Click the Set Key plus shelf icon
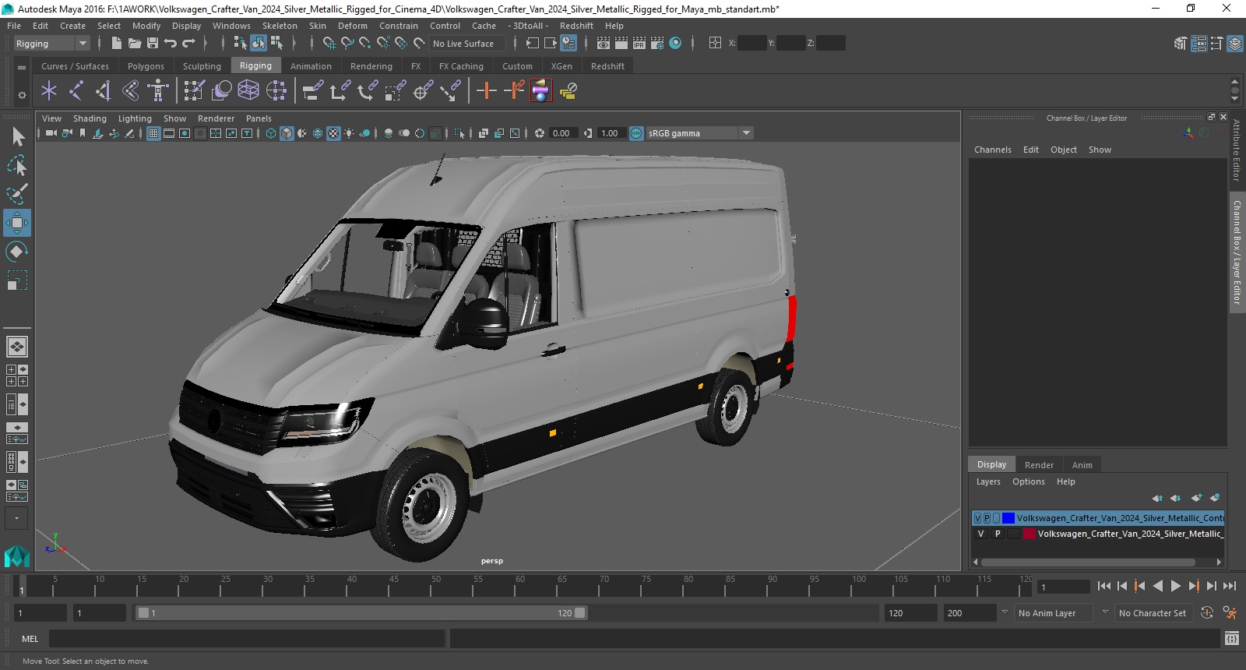 point(487,91)
